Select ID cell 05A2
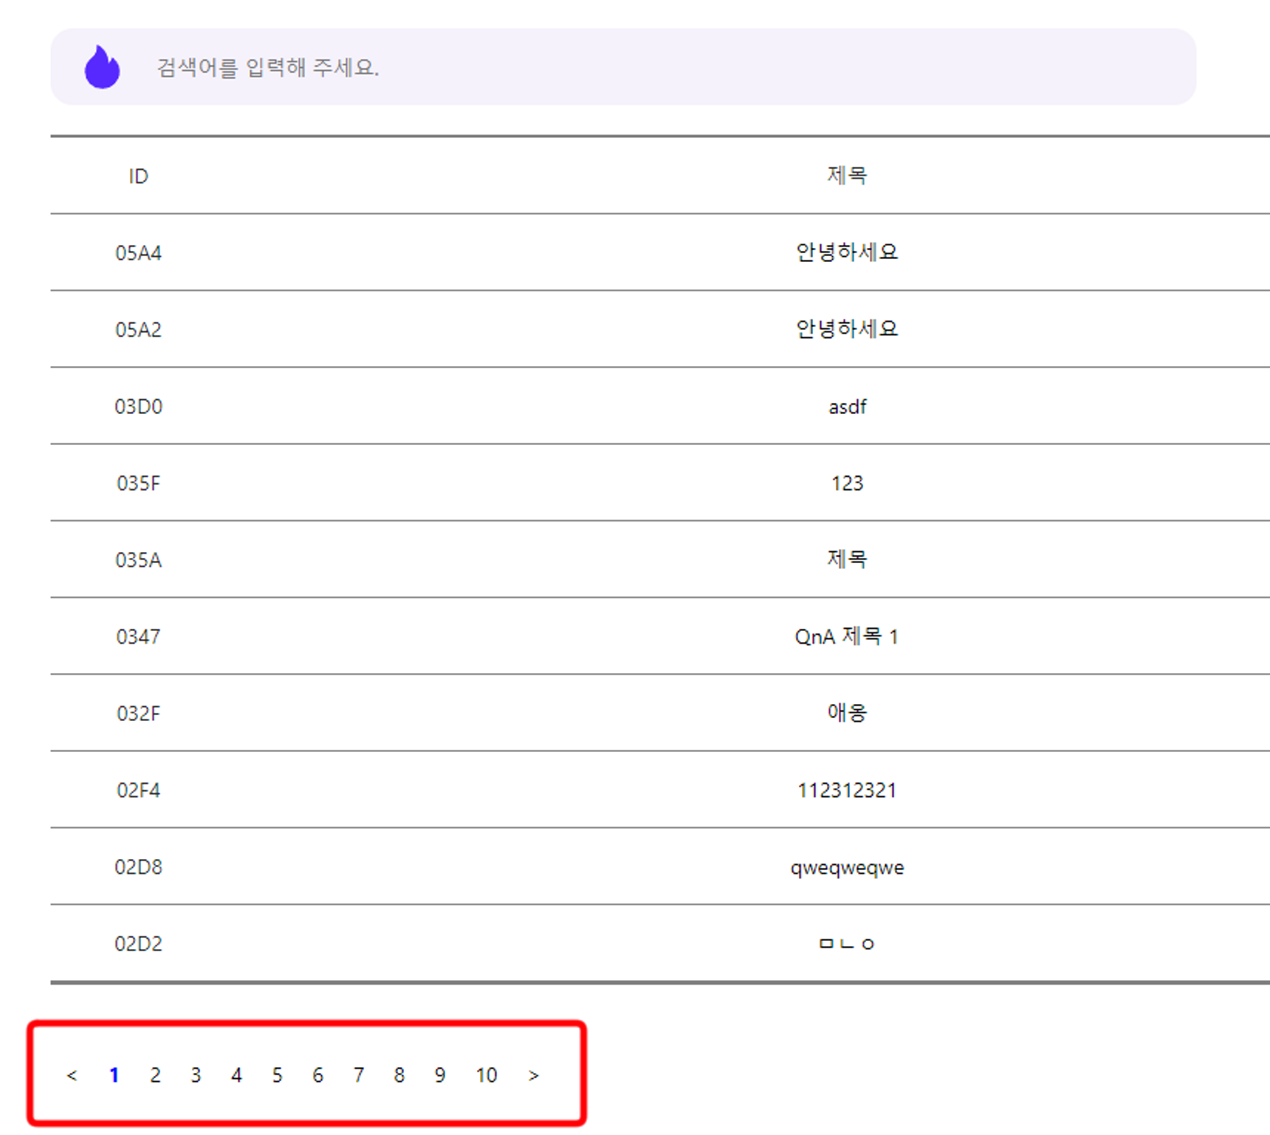1270x1135 pixels. tap(138, 330)
